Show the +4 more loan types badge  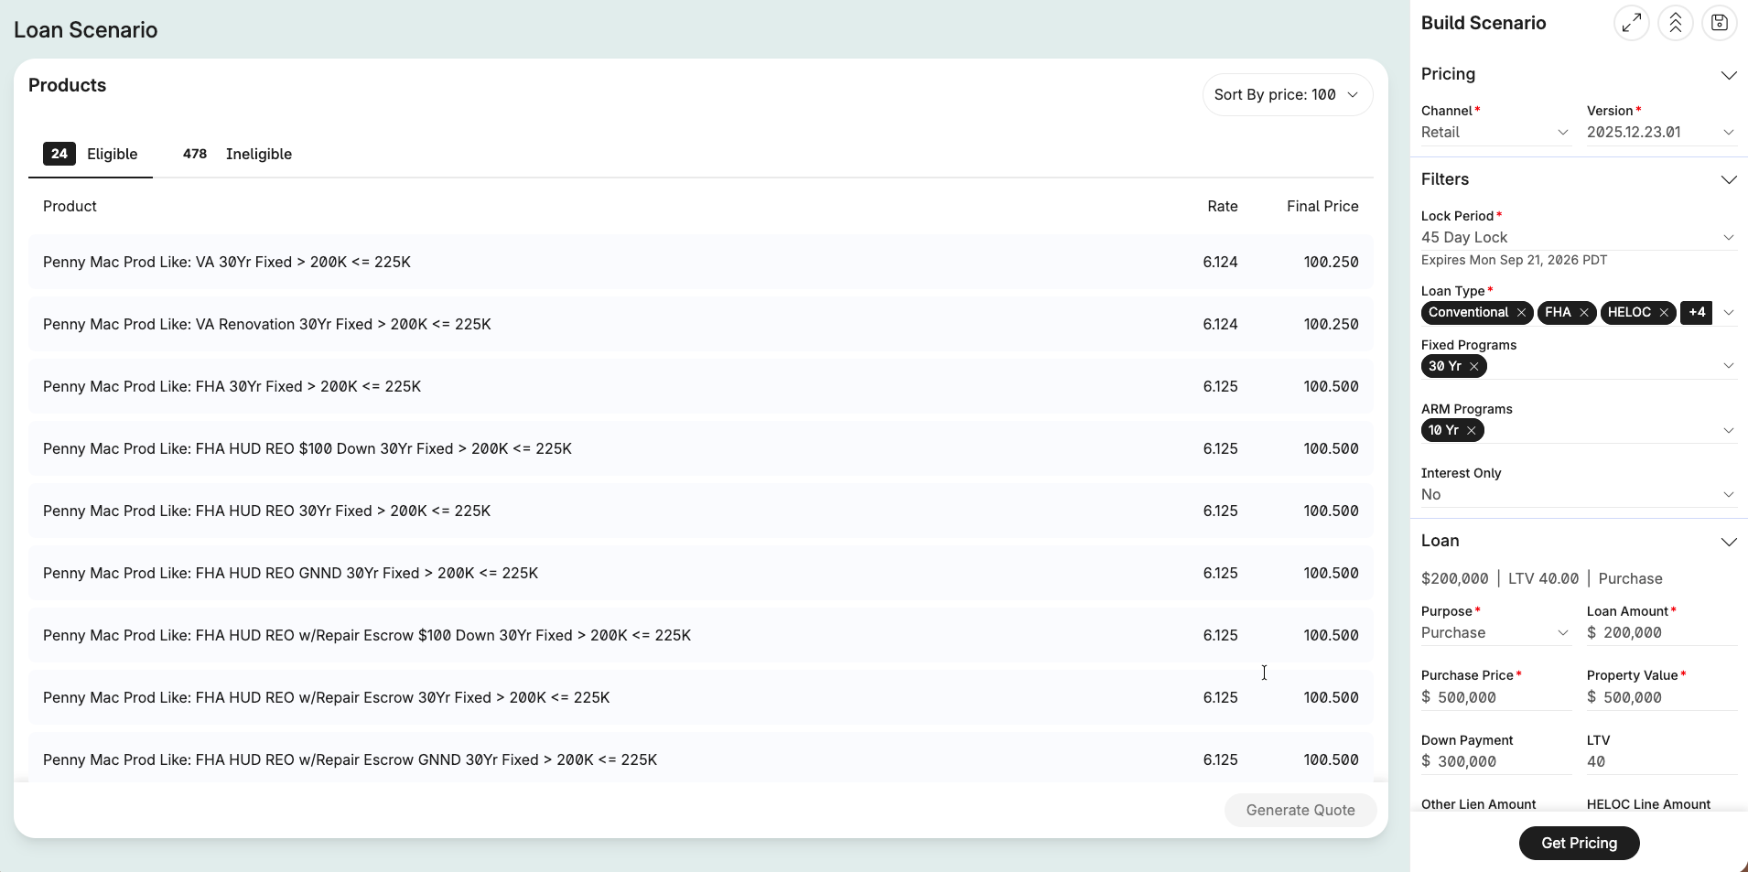tap(1697, 312)
